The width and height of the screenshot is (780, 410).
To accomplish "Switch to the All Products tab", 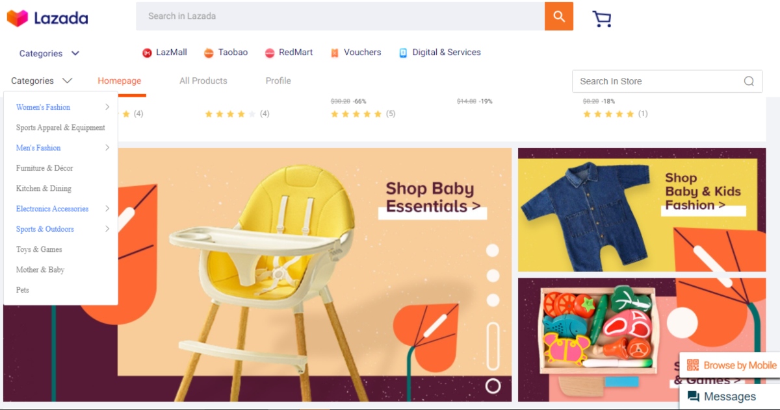I will click(x=203, y=81).
